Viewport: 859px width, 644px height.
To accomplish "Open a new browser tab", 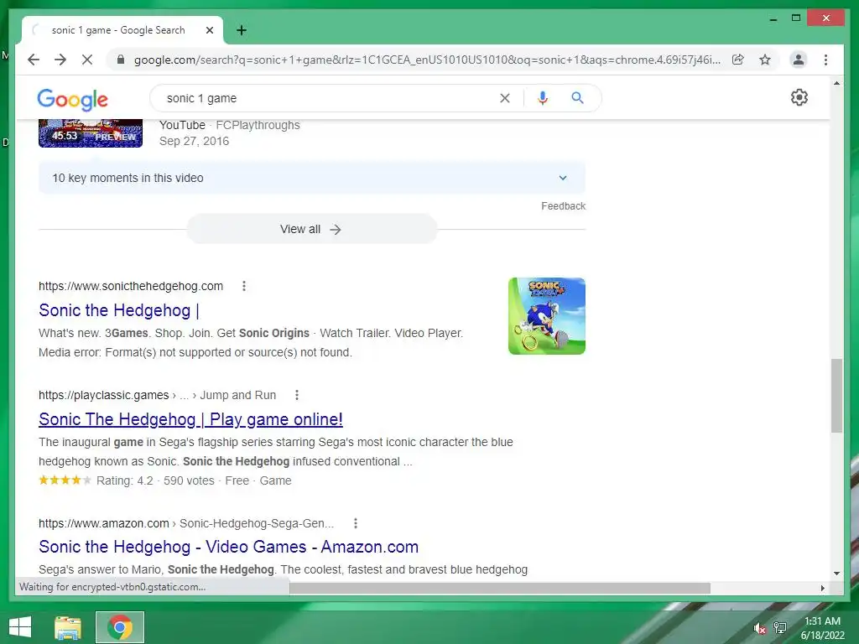I will [241, 30].
